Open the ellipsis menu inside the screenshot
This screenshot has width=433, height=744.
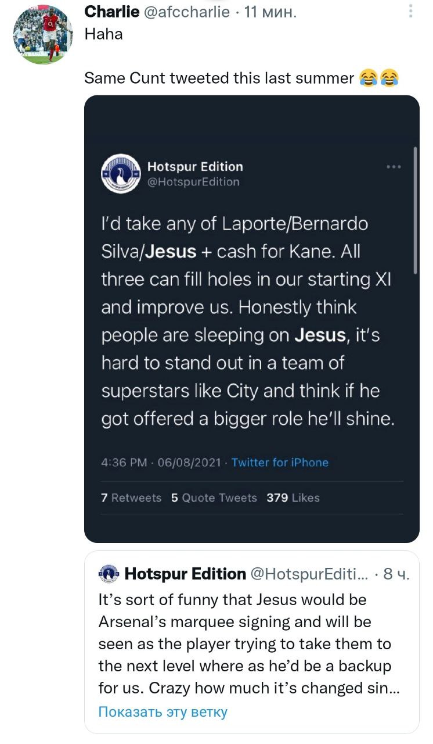click(x=394, y=167)
